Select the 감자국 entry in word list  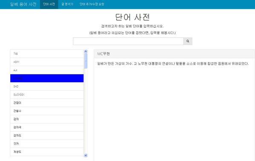(x=47, y=127)
